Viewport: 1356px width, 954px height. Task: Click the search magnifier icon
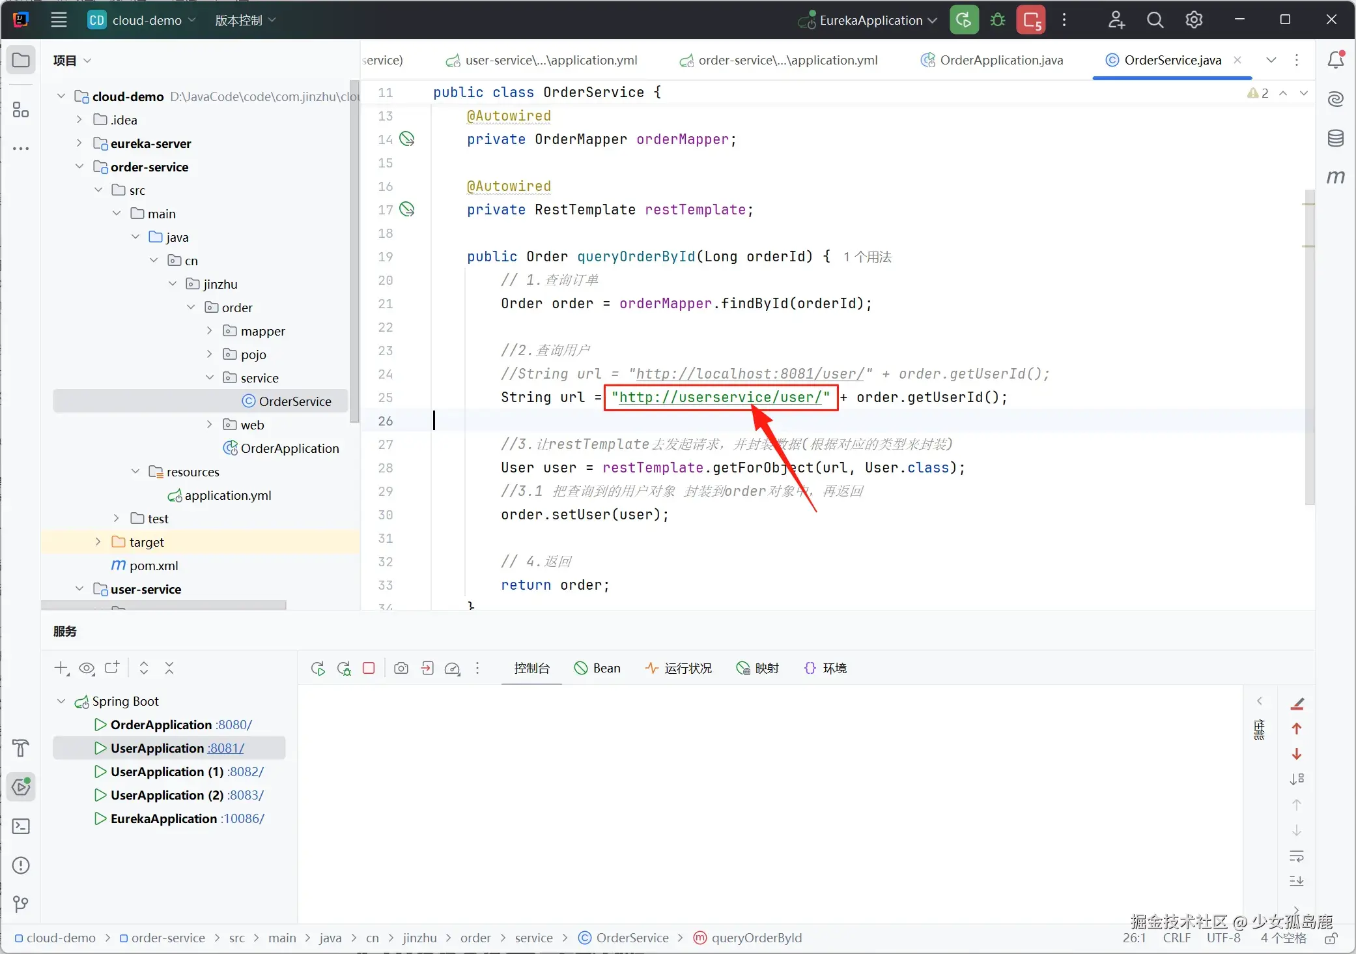click(x=1155, y=20)
